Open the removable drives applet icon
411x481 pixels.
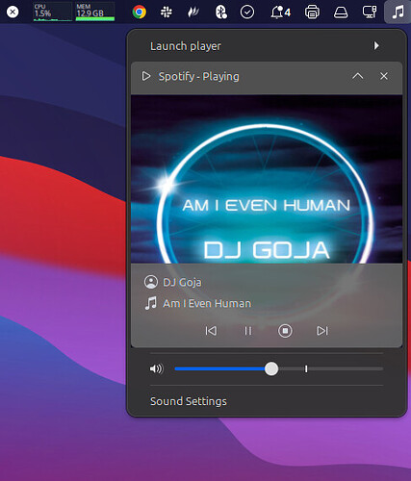(341, 13)
